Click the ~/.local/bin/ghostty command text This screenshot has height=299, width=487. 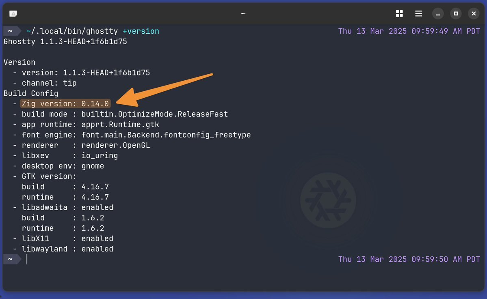(72, 31)
